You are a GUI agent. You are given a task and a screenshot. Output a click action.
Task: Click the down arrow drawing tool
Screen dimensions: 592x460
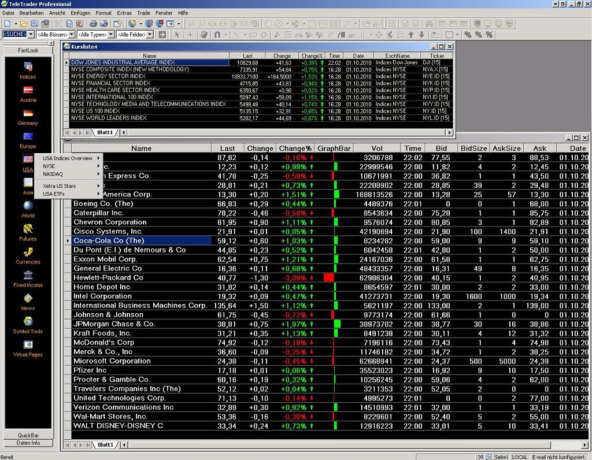(421, 35)
